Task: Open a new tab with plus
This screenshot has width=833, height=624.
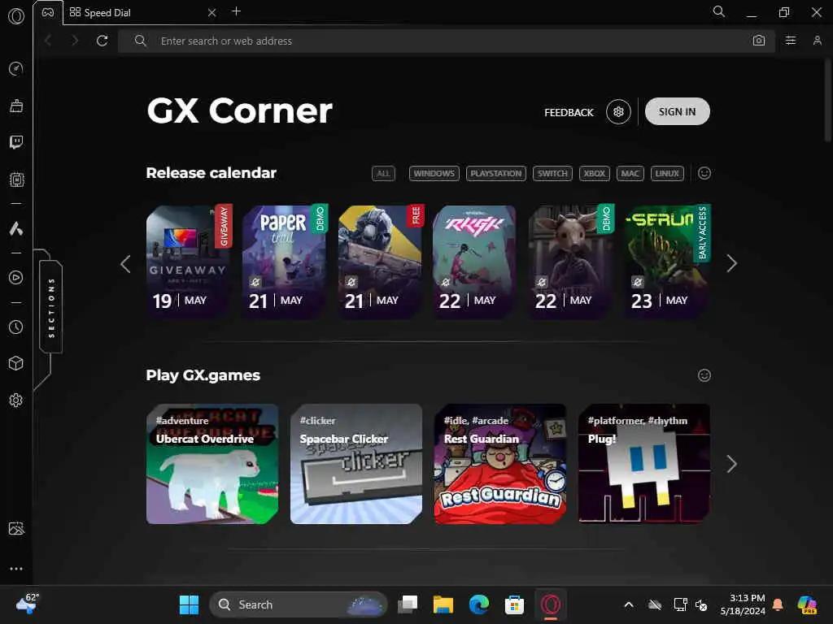Action: tap(237, 11)
